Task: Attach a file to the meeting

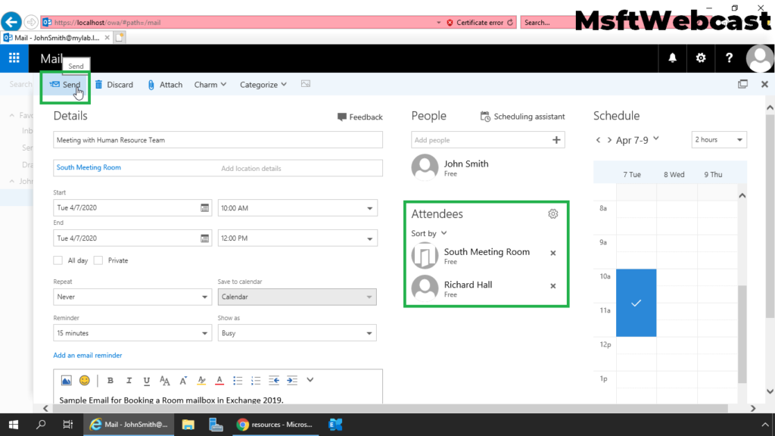Action: [x=164, y=85]
